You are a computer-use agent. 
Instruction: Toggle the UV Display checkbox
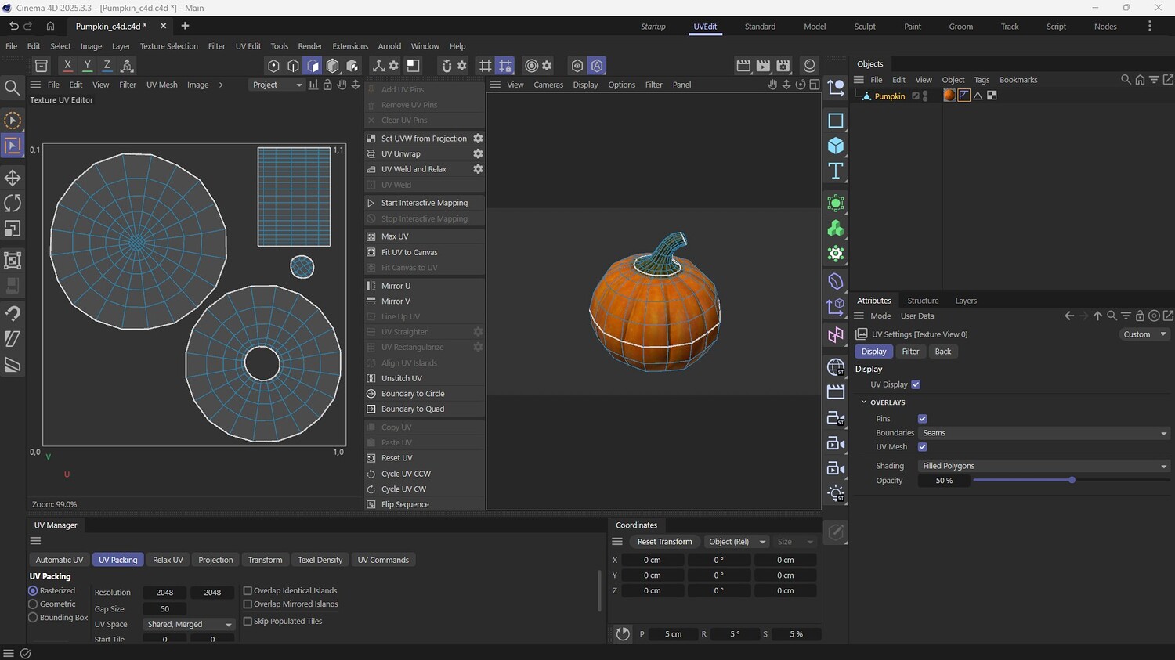pyautogui.click(x=916, y=384)
